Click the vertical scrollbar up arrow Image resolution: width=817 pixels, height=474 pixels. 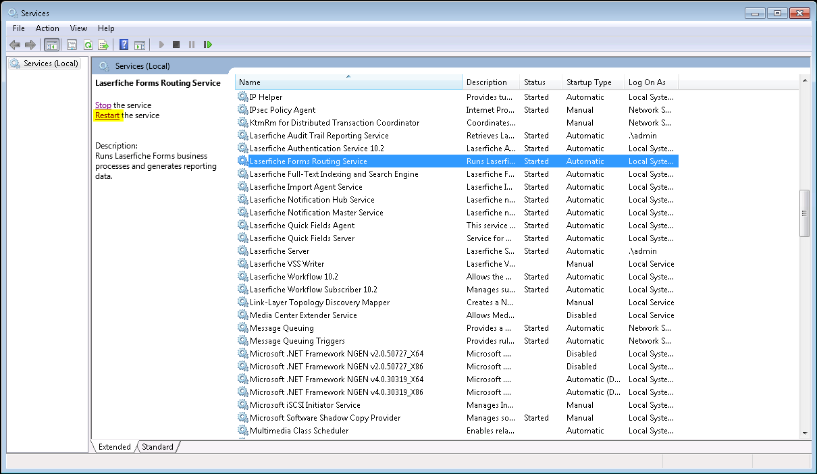[804, 80]
